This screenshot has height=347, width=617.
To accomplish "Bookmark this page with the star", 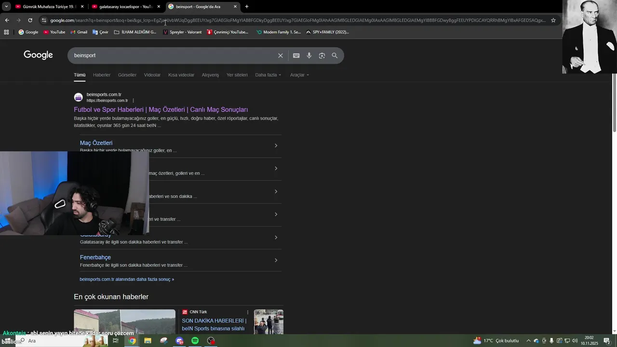I will click(553, 20).
